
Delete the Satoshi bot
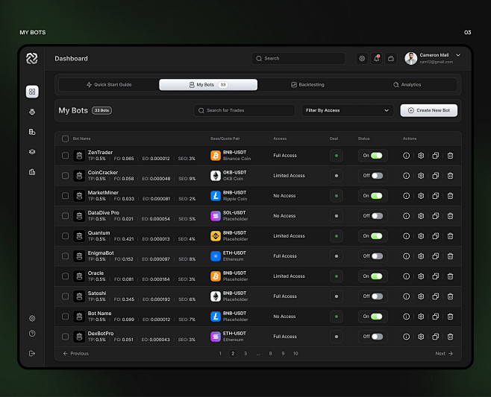click(x=450, y=296)
